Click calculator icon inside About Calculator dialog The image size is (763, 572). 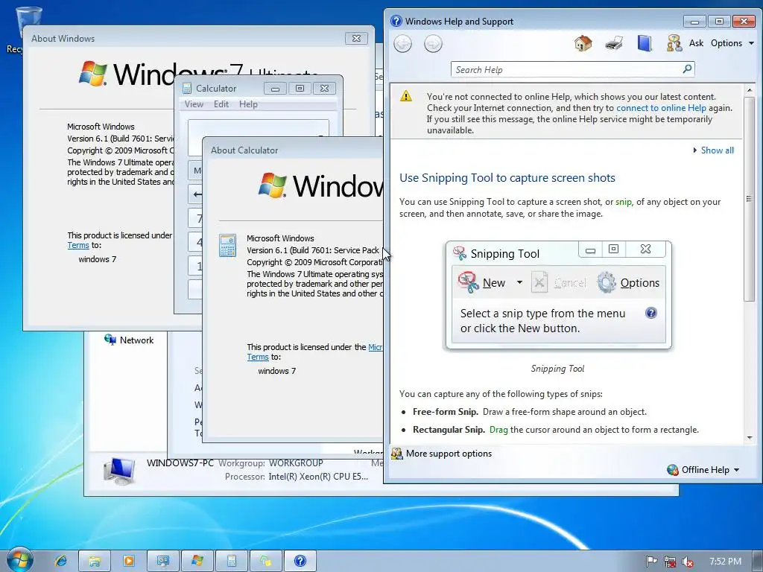point(228,246)
